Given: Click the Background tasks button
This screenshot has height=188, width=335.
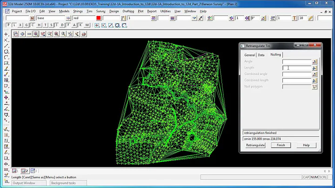Looking at the screenshot, I should pos(68,183).
